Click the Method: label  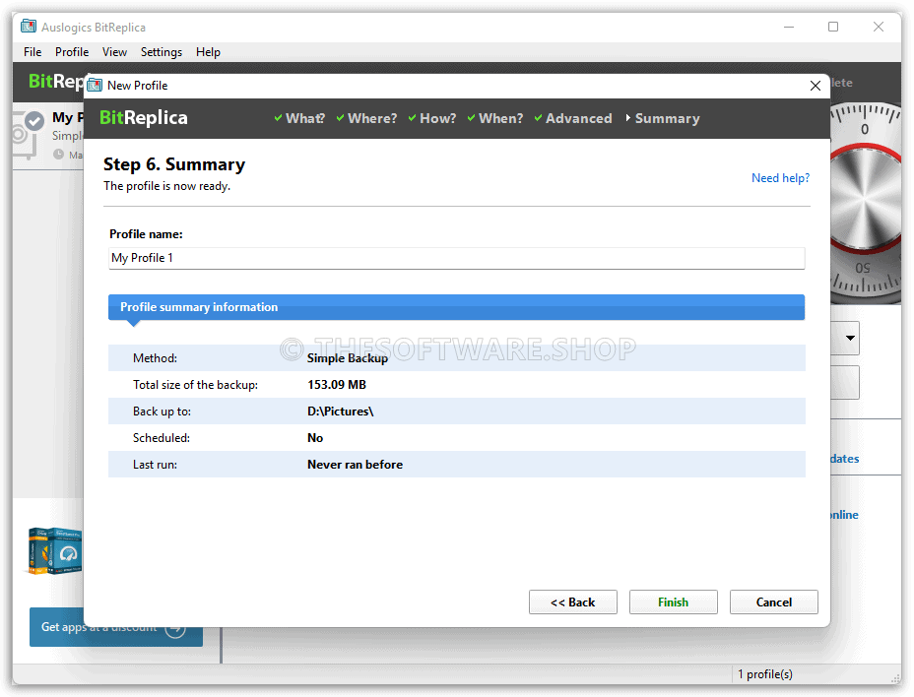pos(155,358)
